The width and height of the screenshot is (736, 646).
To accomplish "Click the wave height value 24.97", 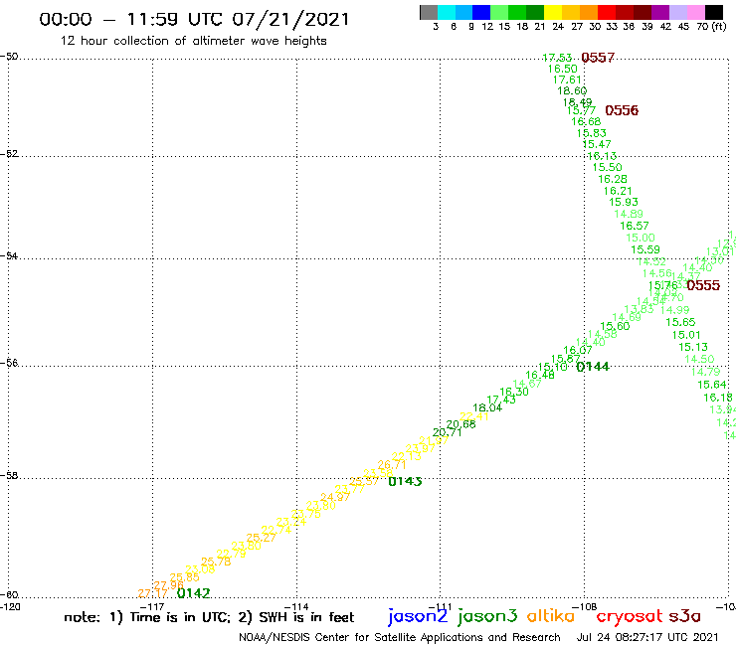I will [x=335, y=497].
